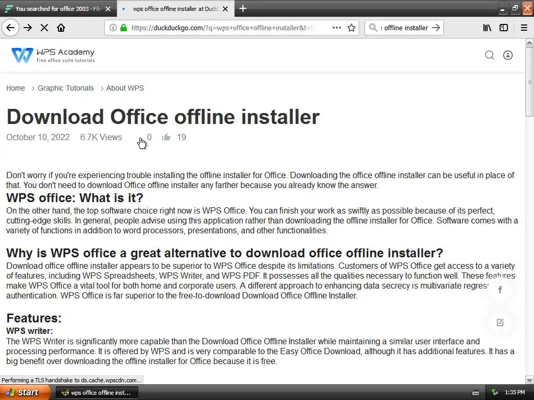The height and width of the screenshot is (400, 534).
Task: Click the network connection tray icon
Action: (x=495, y=393)
